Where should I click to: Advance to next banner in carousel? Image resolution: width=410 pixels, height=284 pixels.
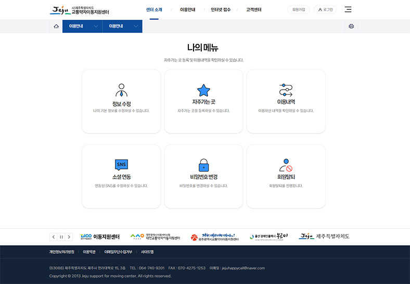point(69,237)
